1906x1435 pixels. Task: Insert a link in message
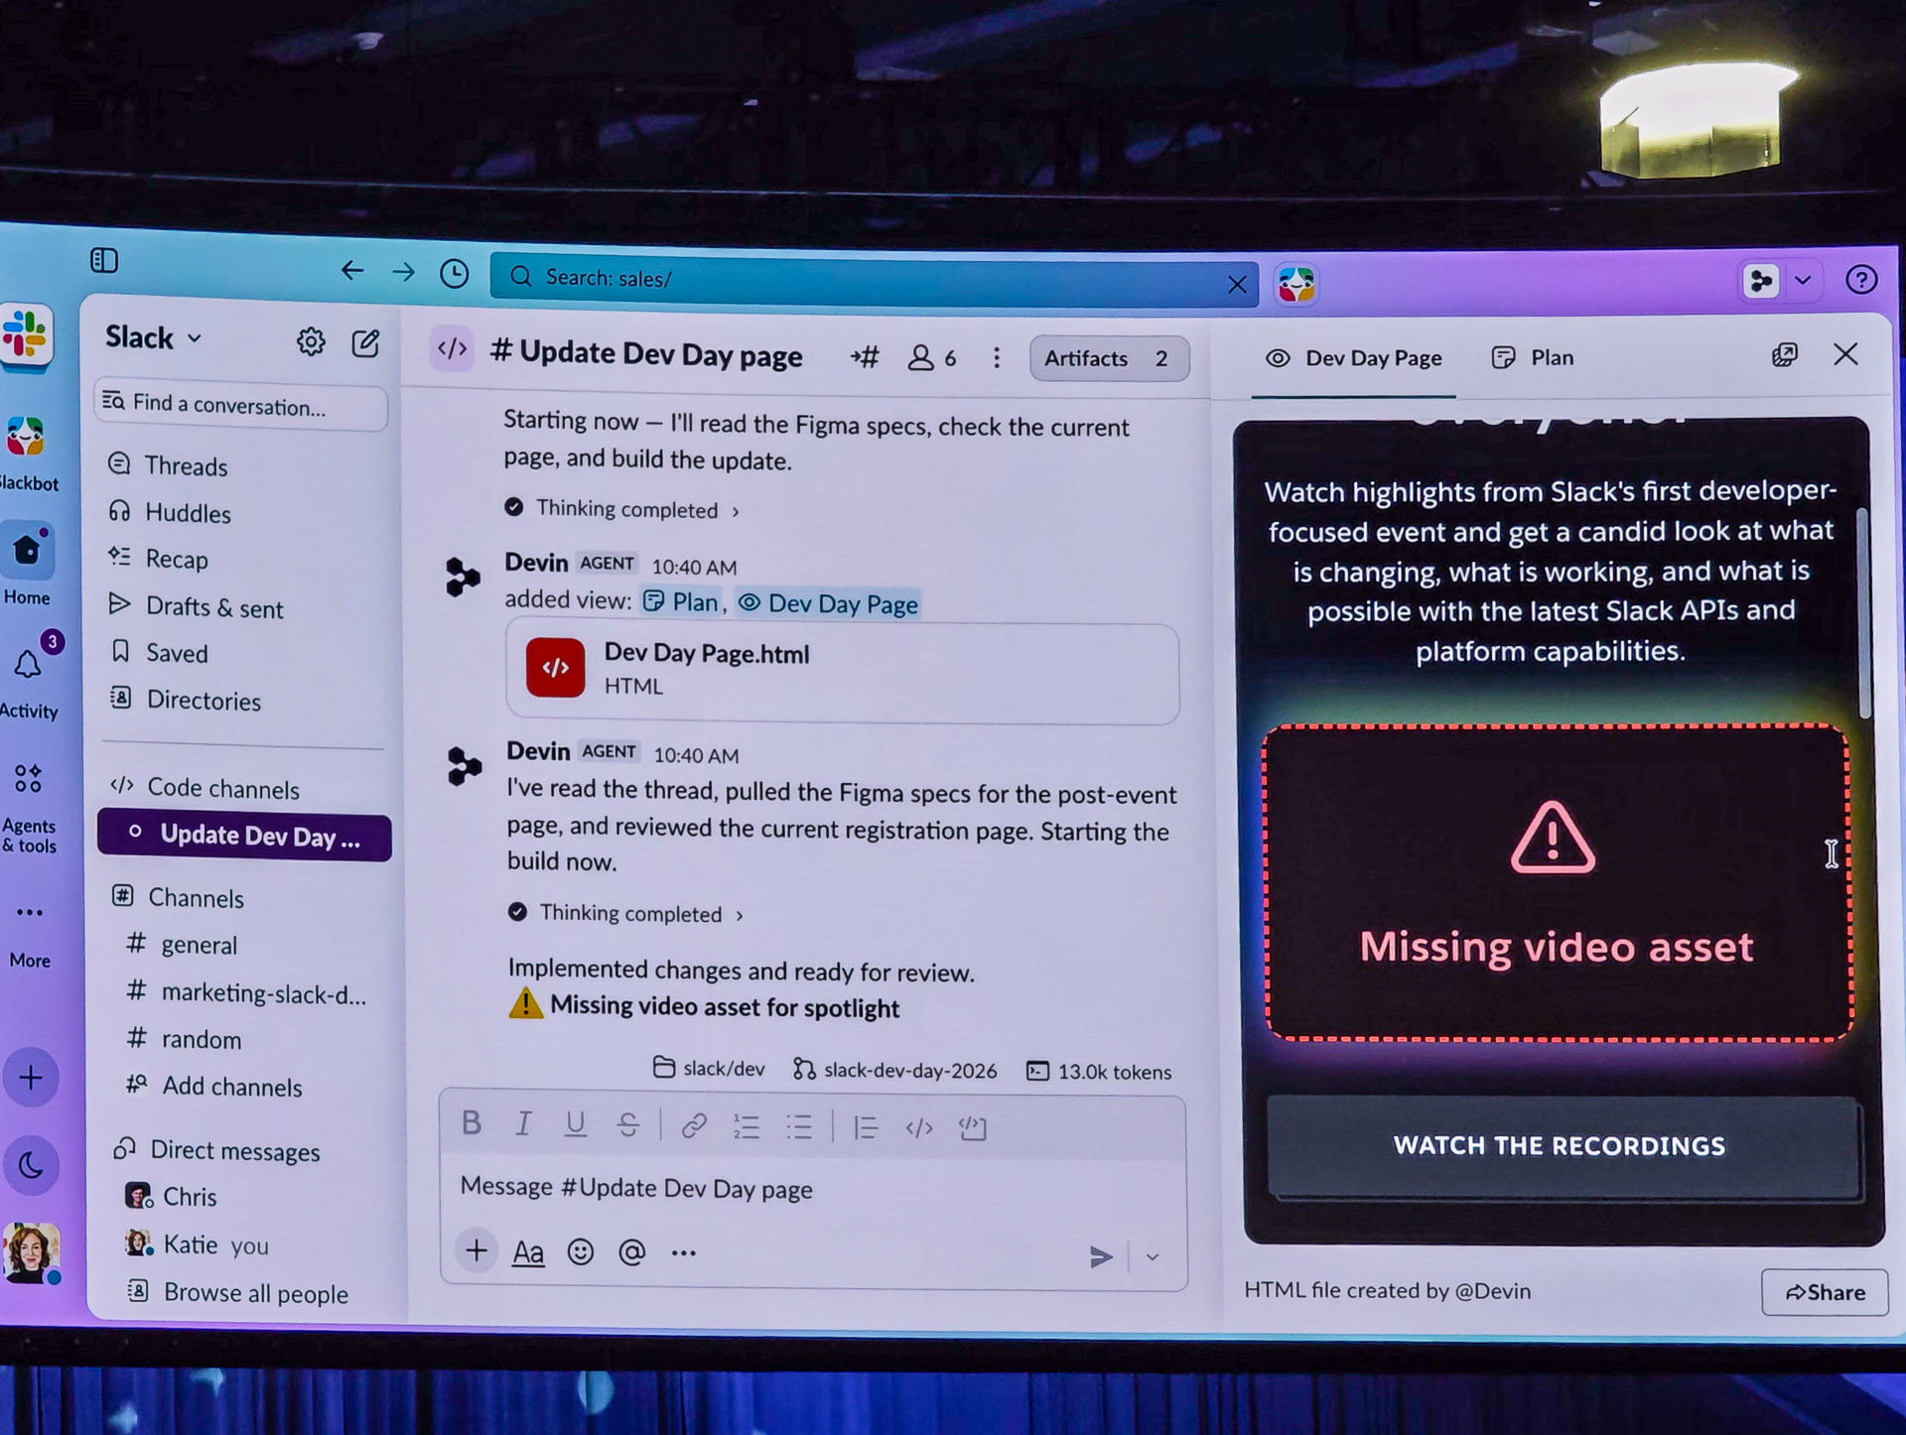(x=694, y=1125)
